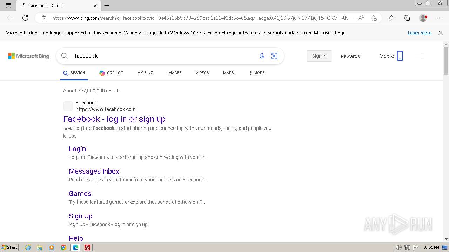
Task: Switch to the COPILOT tab
Action: (x=111, y=73)
